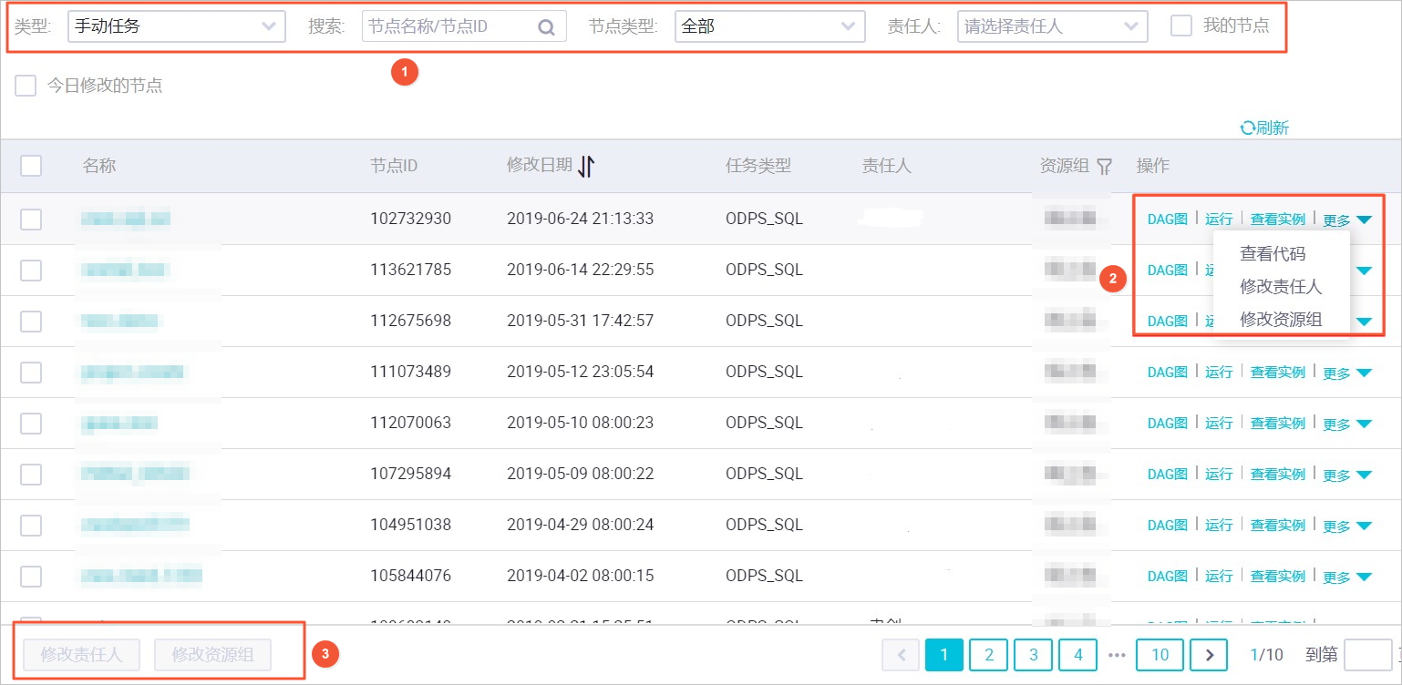Expand 更多 for node 111073489
Image resolution: width=1402 pixels, height=685 pixels.
coord(1347,373)
